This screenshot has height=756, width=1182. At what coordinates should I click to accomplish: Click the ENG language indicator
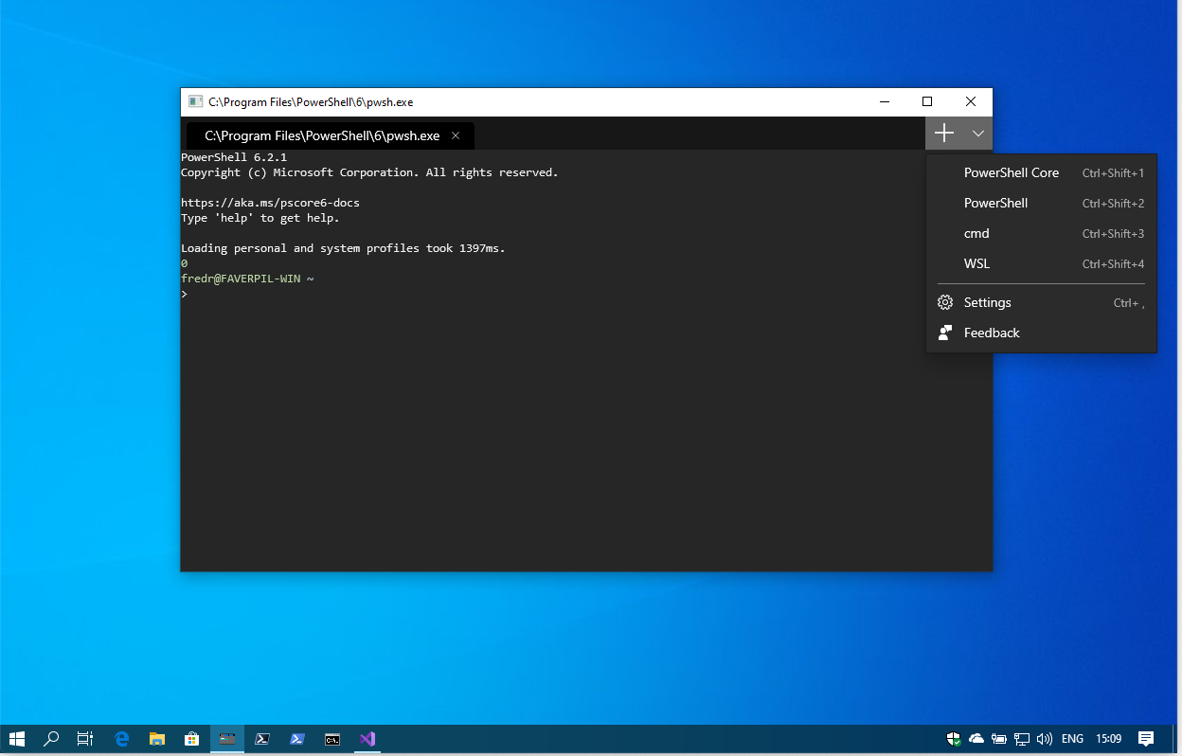click(x=1071, y=738)
